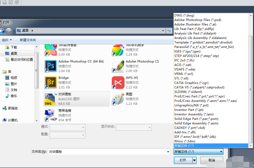Choose VRML (*.wrl) file type
The image size is (254, 168).
tap(211, 74)
